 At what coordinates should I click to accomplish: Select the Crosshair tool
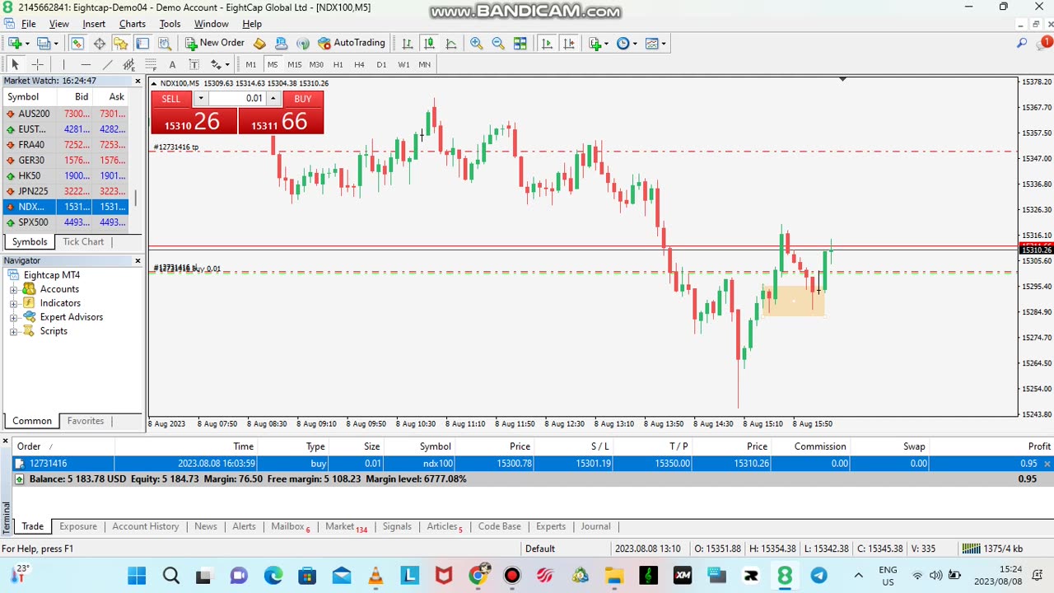tap(37, 64)
